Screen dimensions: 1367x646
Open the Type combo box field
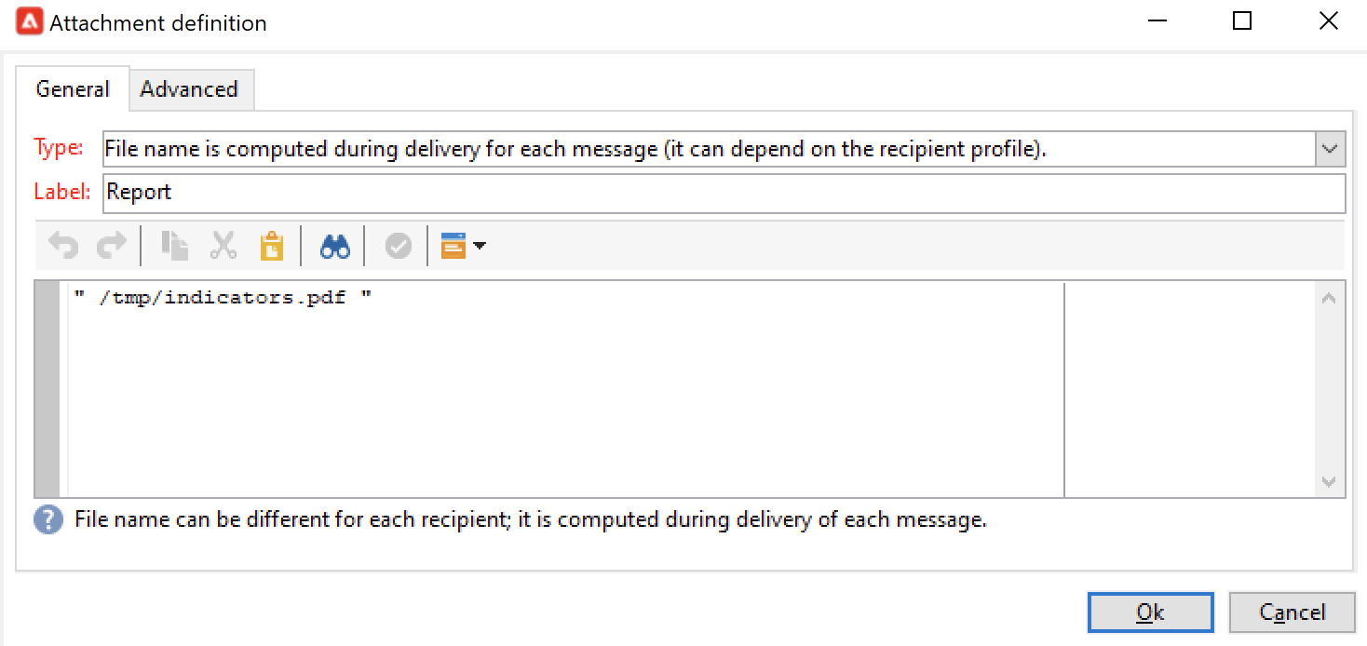click(x=708, y=149)
